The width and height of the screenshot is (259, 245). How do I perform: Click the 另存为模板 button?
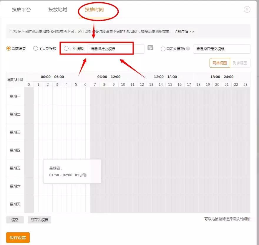point(39,220)
